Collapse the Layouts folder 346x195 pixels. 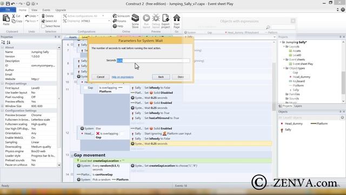tap(284, 47)
